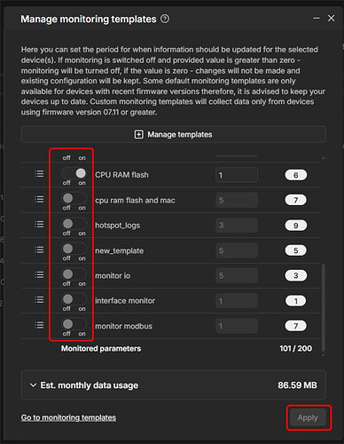
Task: Enable the interface monitor toggle
Action: (74, 299)
